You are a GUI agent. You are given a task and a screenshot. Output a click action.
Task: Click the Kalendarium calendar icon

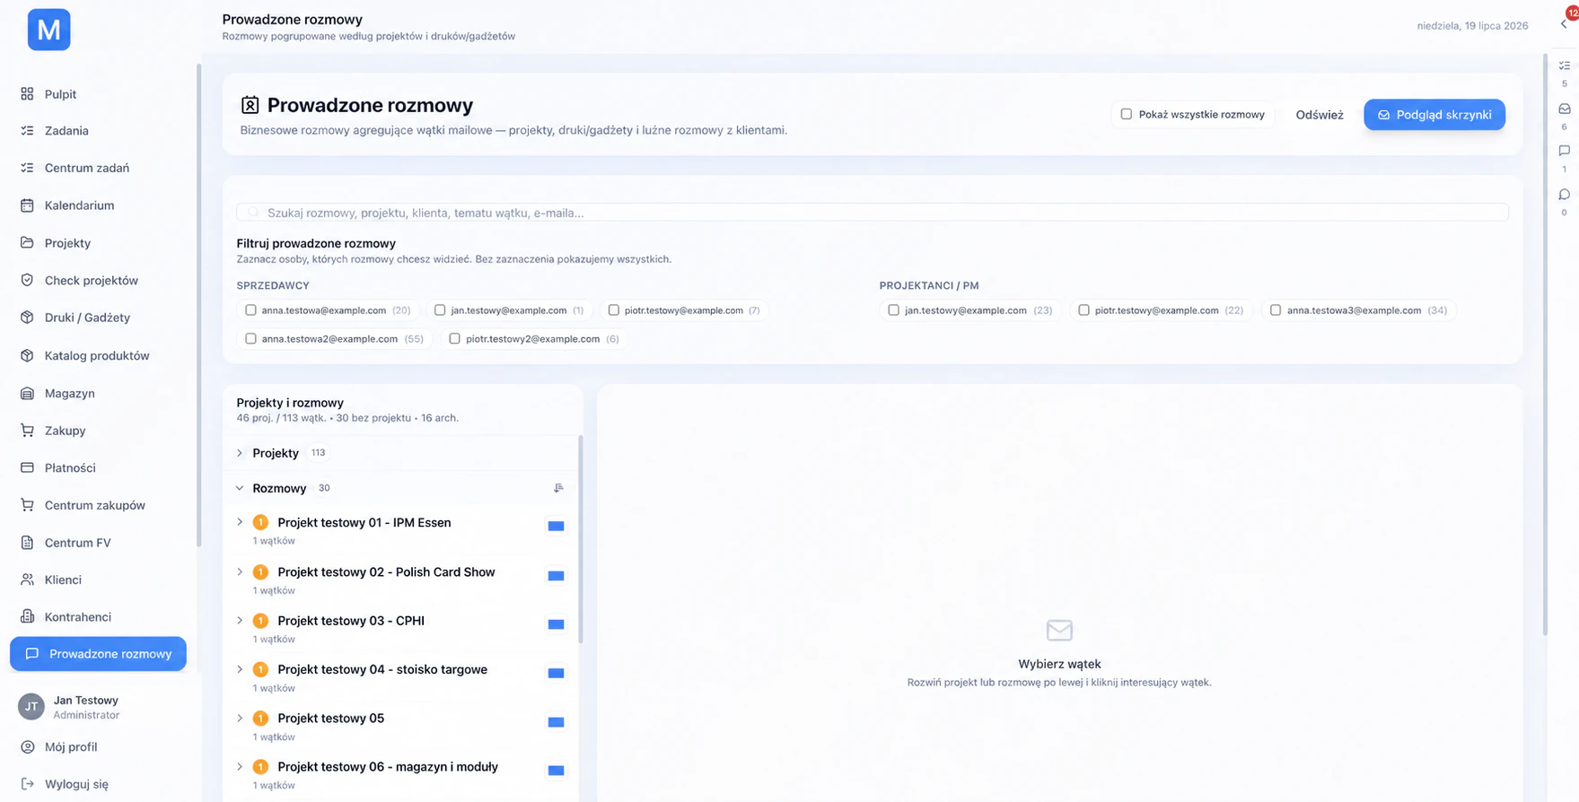click(x=27, y=205)
